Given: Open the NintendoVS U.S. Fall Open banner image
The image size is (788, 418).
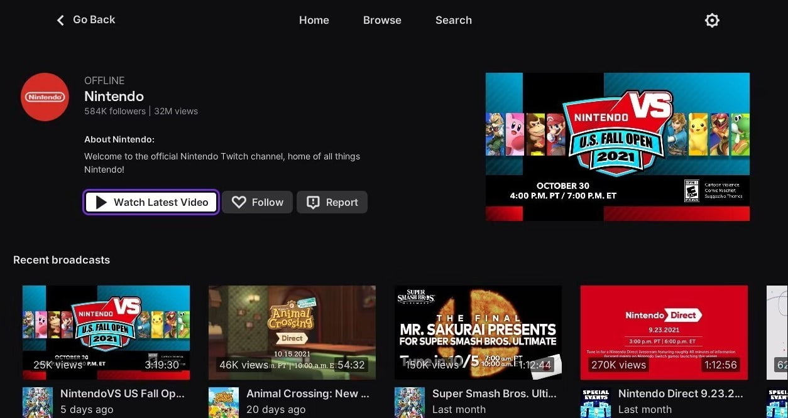Looking at the screenshot, I should [618, 147].
